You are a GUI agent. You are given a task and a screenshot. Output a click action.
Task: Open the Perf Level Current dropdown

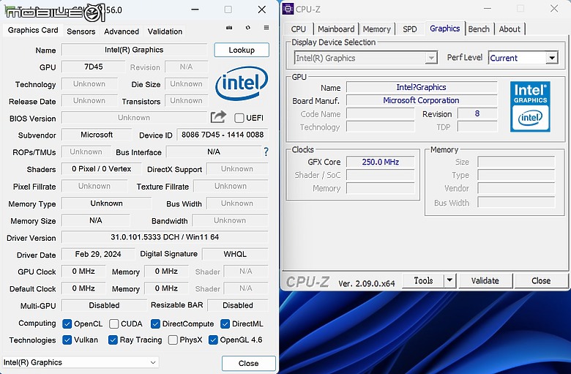523,58
